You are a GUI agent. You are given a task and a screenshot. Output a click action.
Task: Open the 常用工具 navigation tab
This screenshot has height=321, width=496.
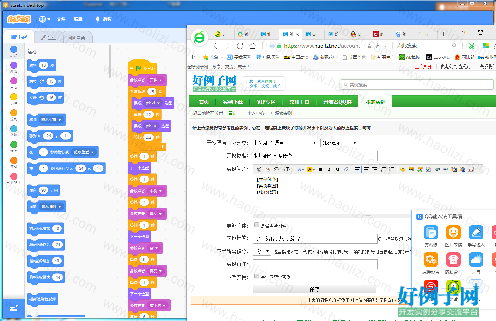point(299,101)
